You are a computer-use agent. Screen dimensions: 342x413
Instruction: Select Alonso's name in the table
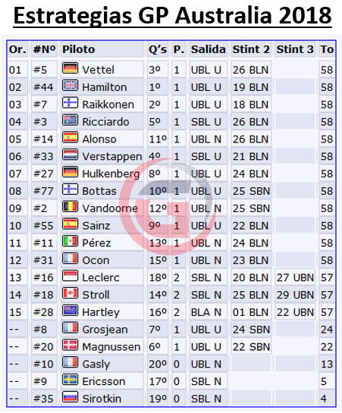point(99,139)
